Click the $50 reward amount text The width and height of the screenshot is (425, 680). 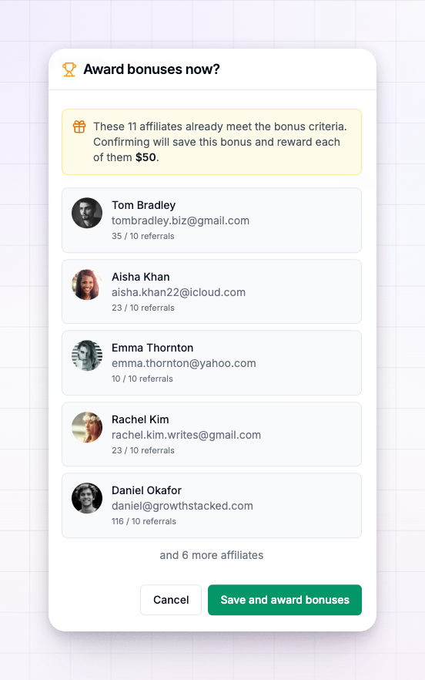pyautogui.click(x=146, y=157)
